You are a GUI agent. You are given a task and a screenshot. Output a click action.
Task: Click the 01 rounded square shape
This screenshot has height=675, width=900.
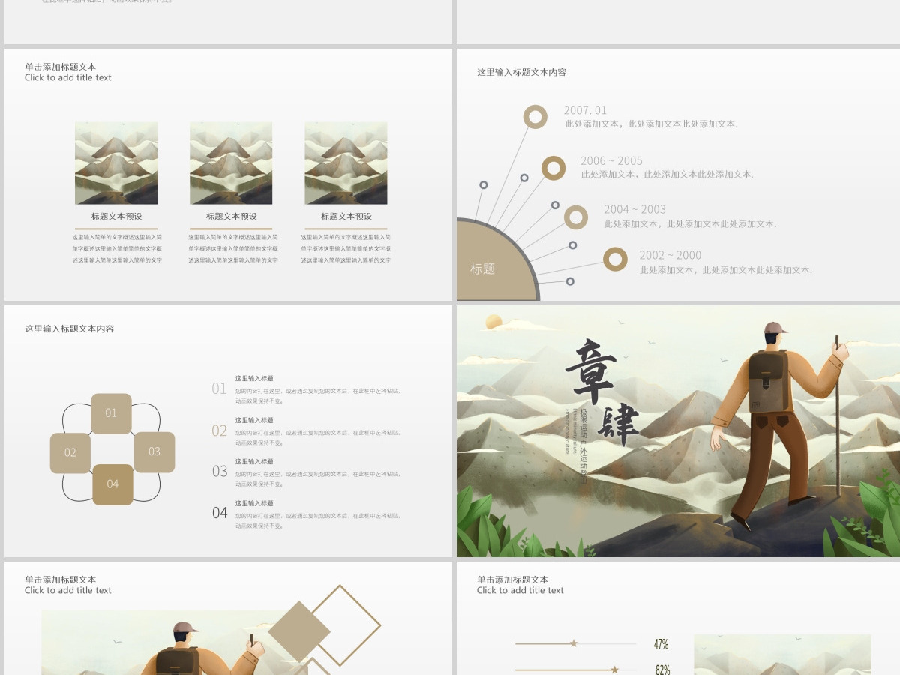coord(111,413)
